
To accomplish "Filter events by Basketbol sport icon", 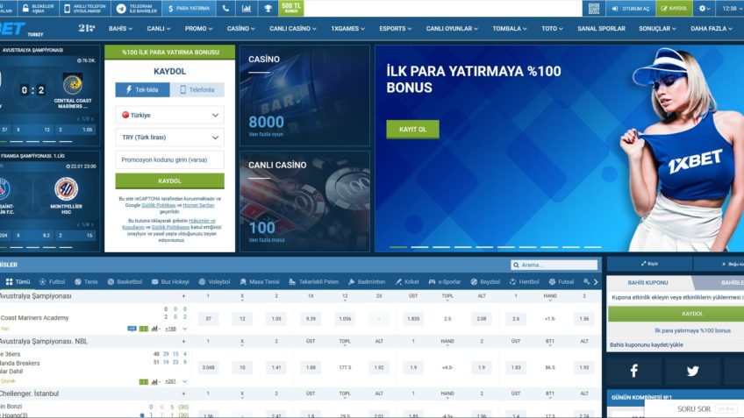I will click(124, 282).
